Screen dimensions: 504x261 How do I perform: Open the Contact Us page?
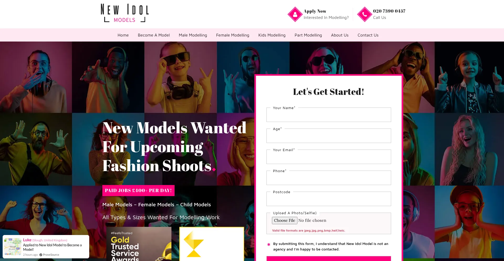click(368, 35)
